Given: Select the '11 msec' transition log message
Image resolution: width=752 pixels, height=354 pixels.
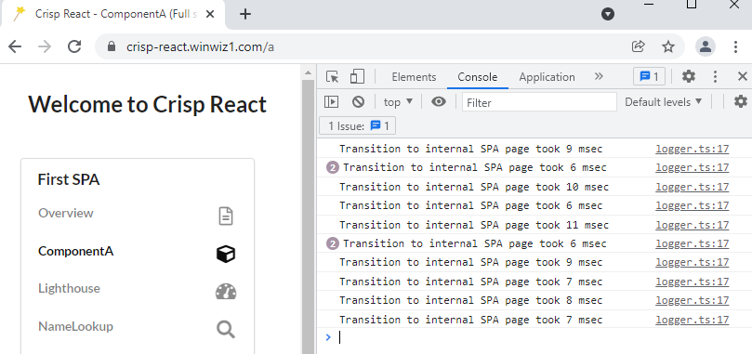Looking at the screenshot, I should click(474, 225).
